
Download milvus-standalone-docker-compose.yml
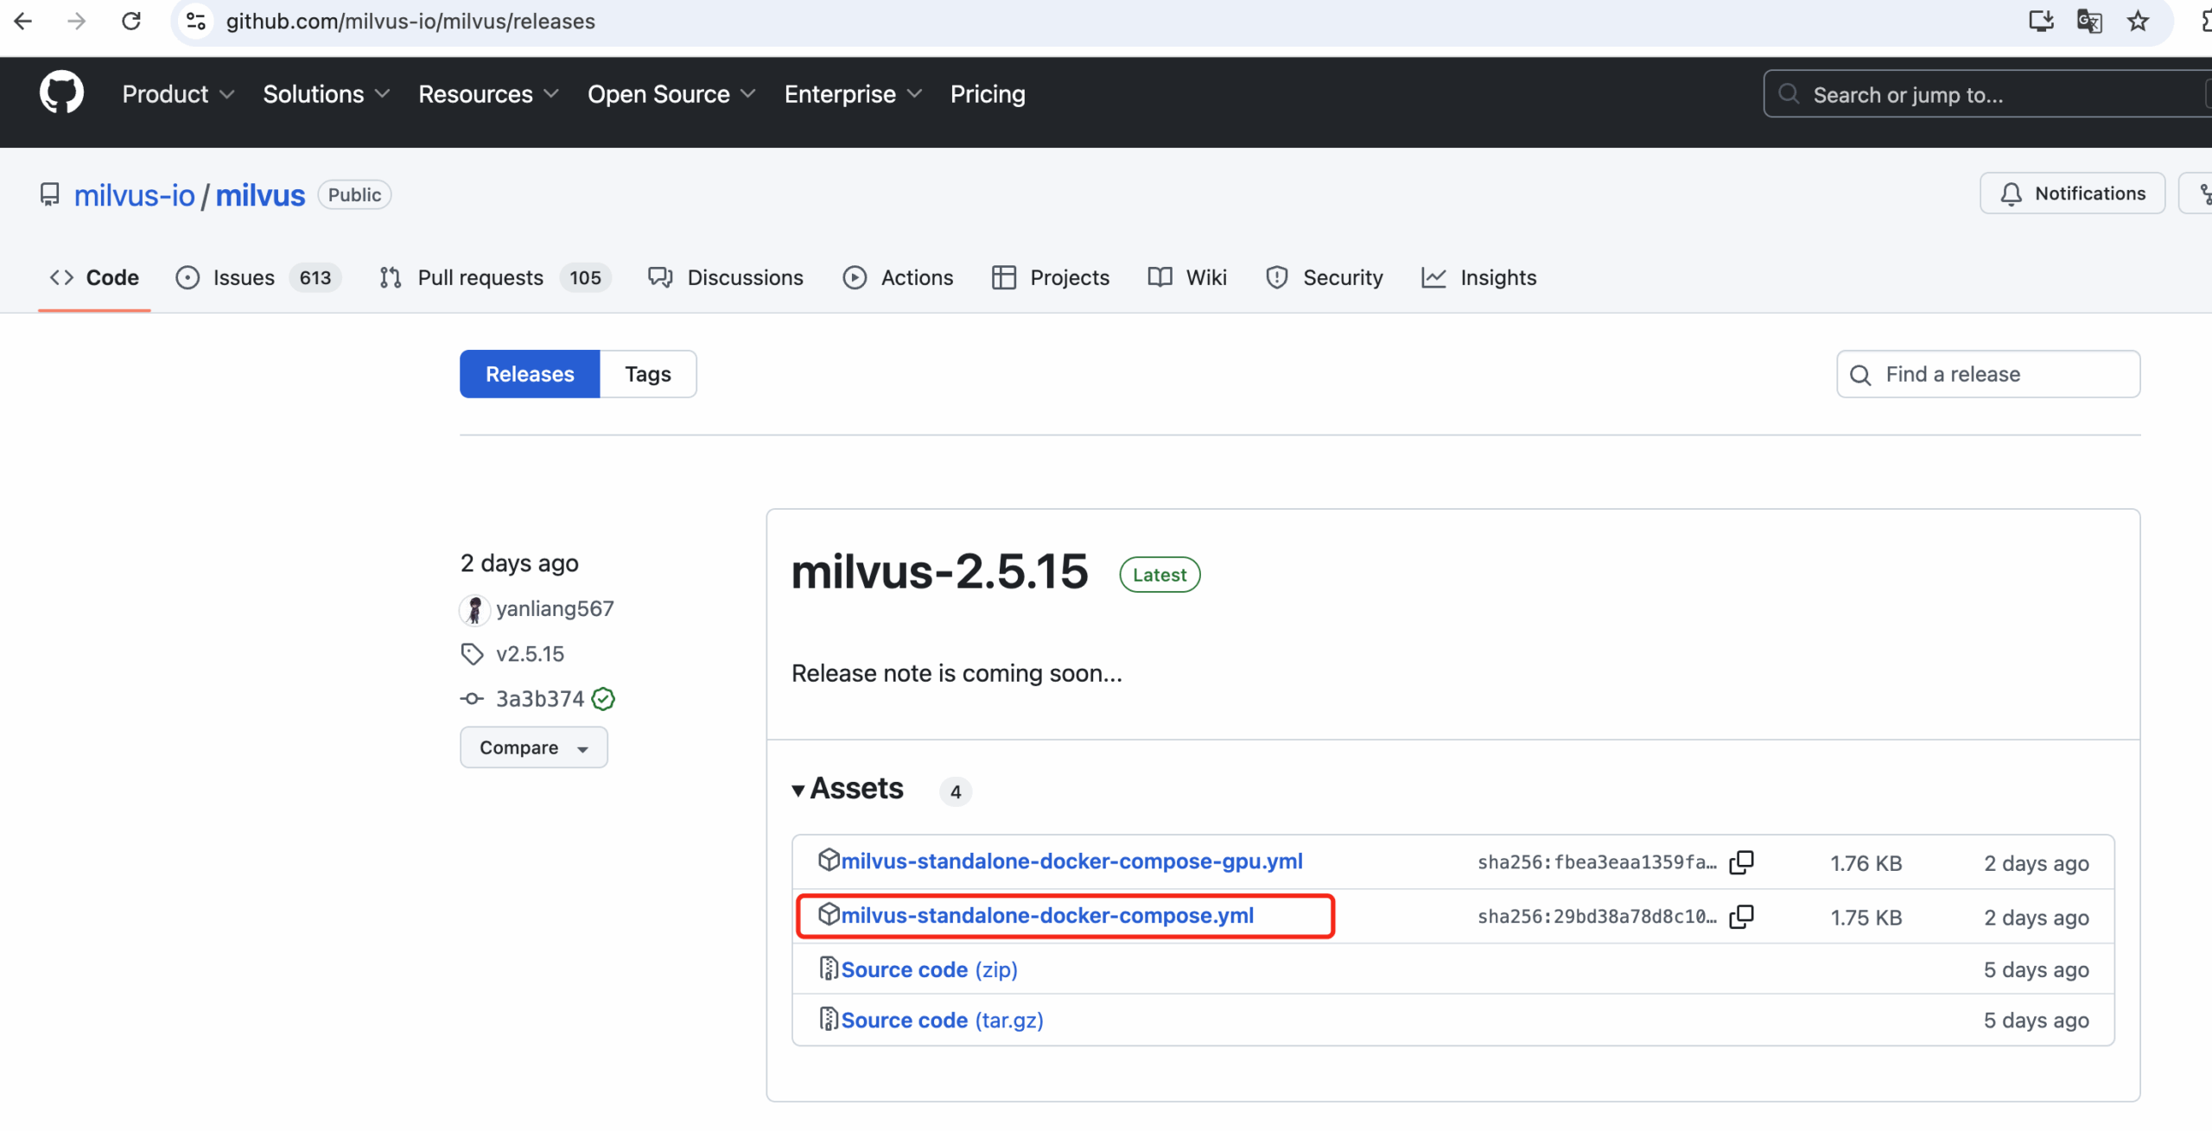1047,916
